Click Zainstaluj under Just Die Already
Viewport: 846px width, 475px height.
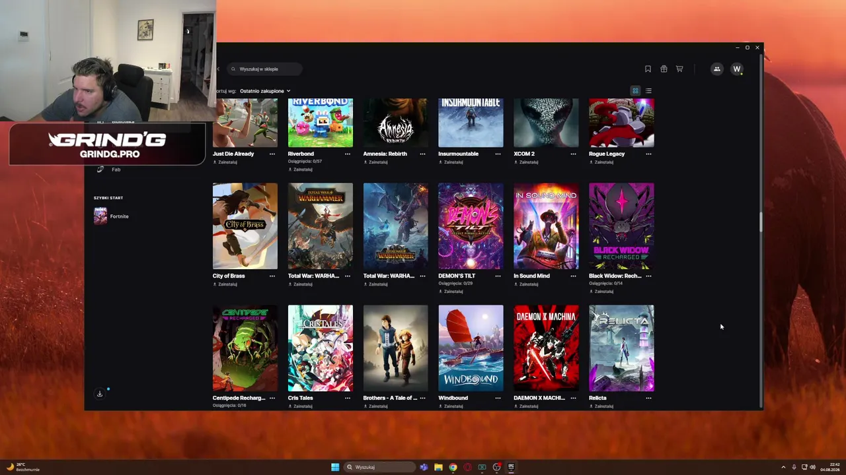click(225, 162)
